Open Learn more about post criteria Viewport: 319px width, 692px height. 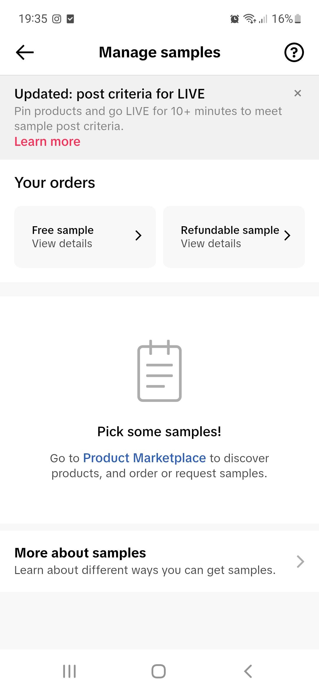point(47,142)
